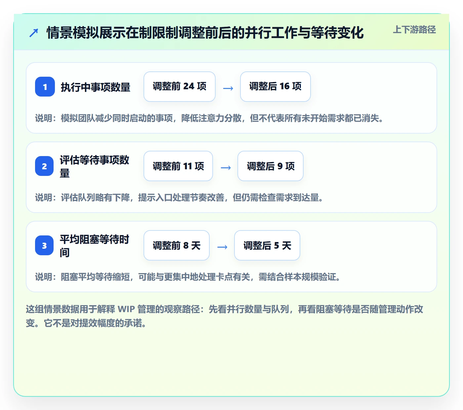Click arrow between 11 项 and 9 项

click(226, 168)
